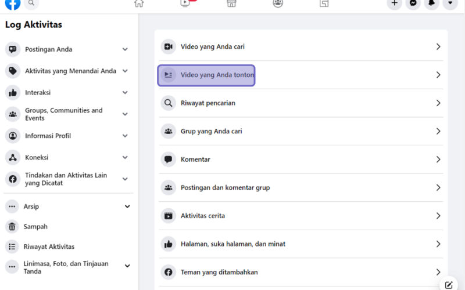465x290 pixels.
Task: Open the Komentar activity row
Action: coord(301,159)
